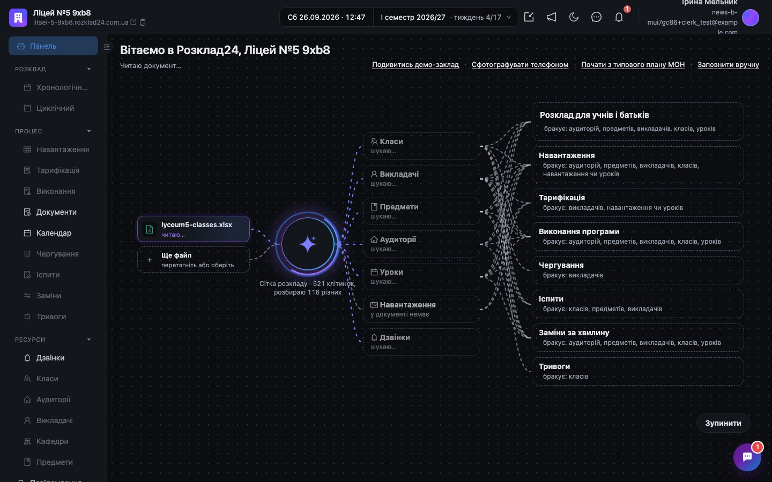The height and width of the screenshot is (482, 772).
Task: Click the date and time Сб 26.09.2026 display
Action: (x=326, y=17)
